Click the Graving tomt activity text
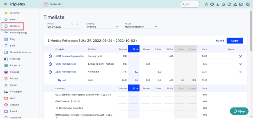 95,56
